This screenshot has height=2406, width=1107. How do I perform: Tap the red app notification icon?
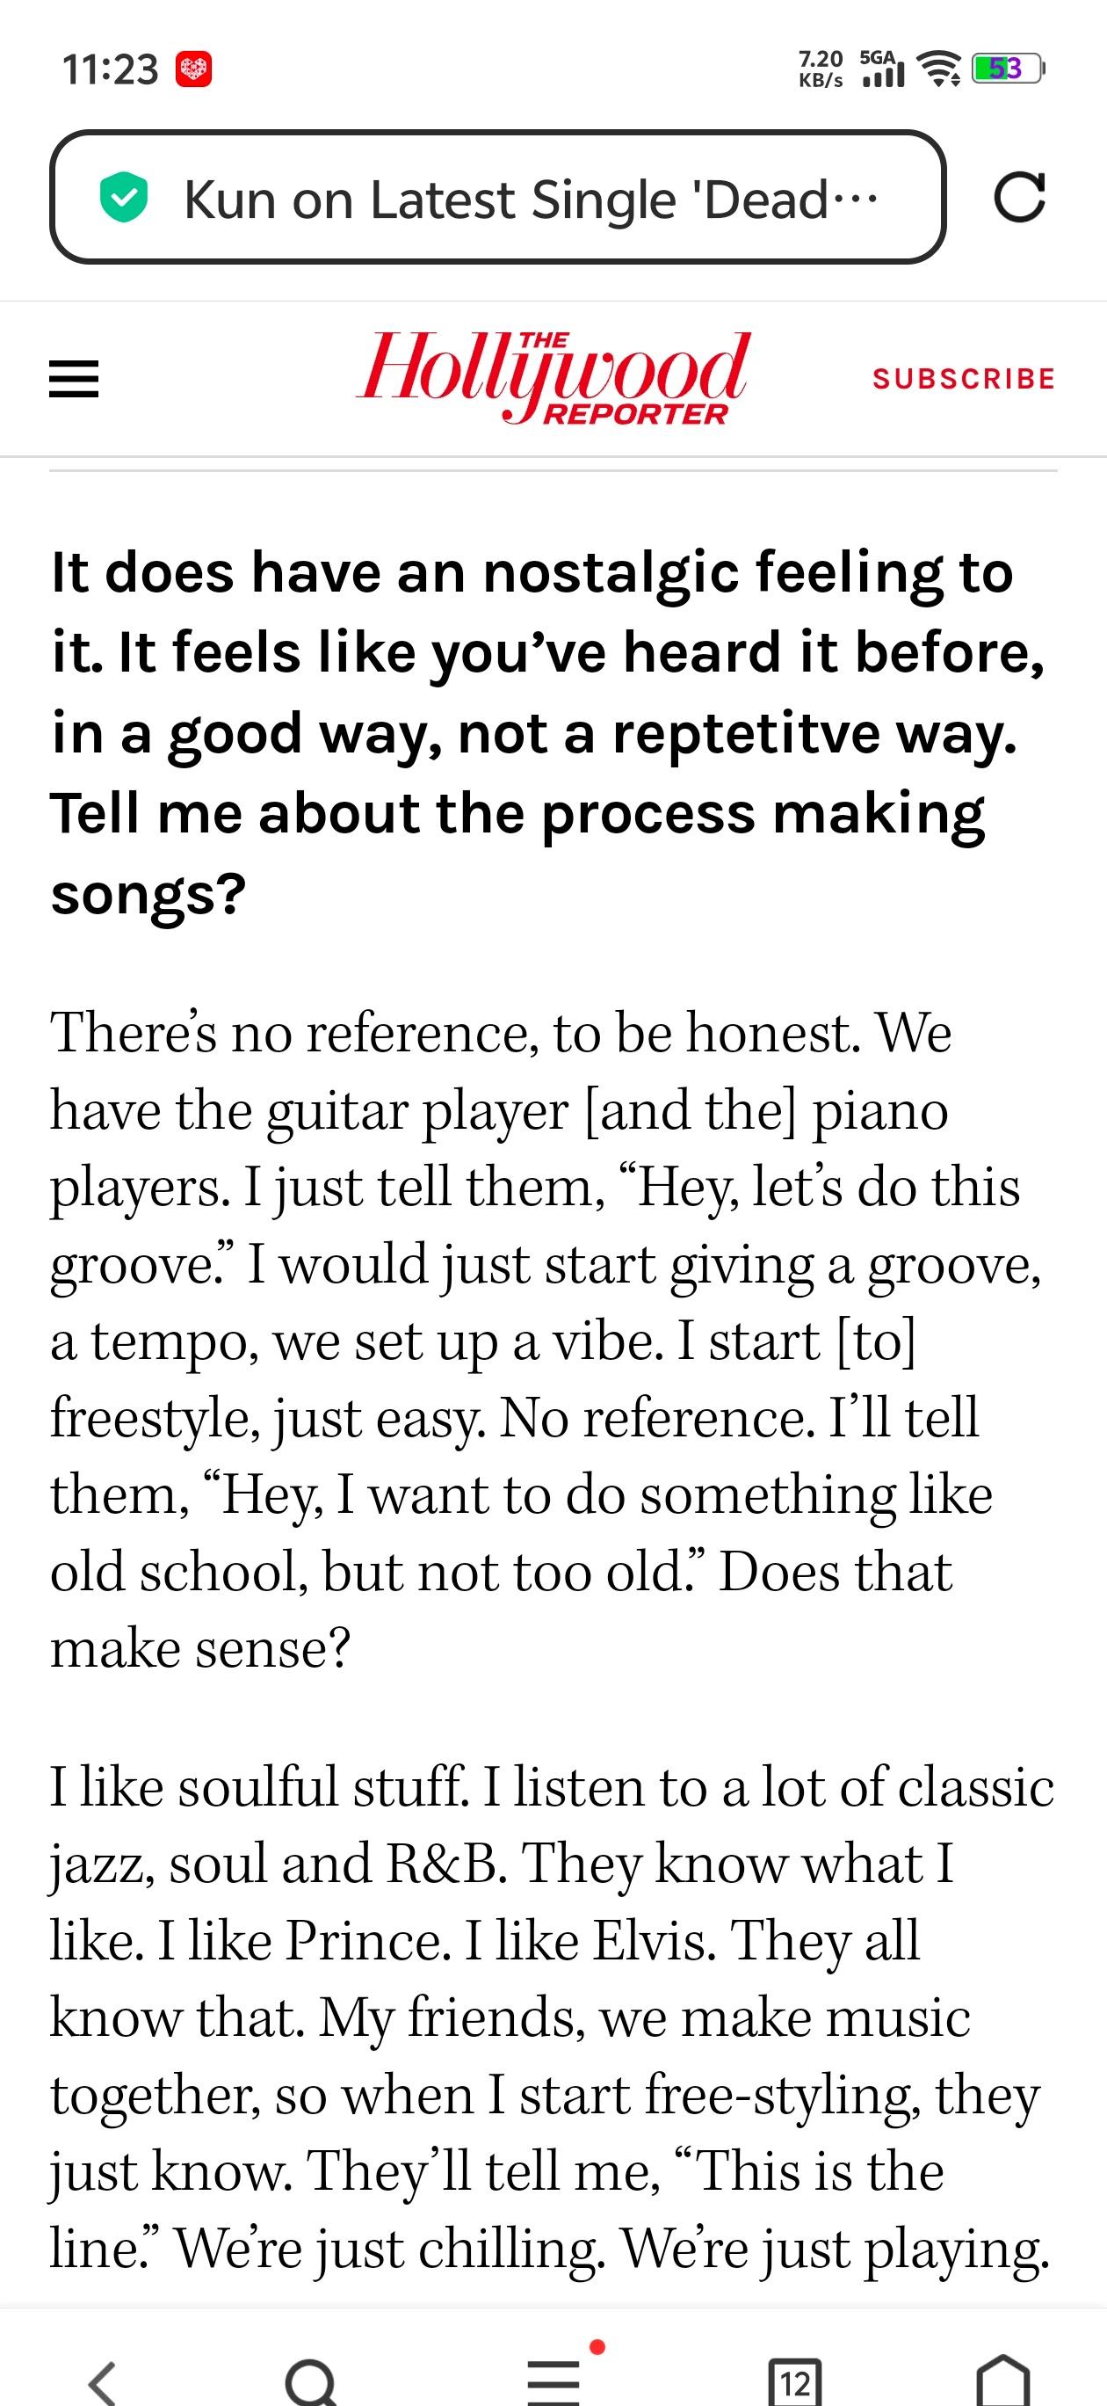[x=194, y=70]
